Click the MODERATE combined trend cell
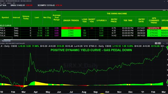168x94 pixels. point(154,28)
